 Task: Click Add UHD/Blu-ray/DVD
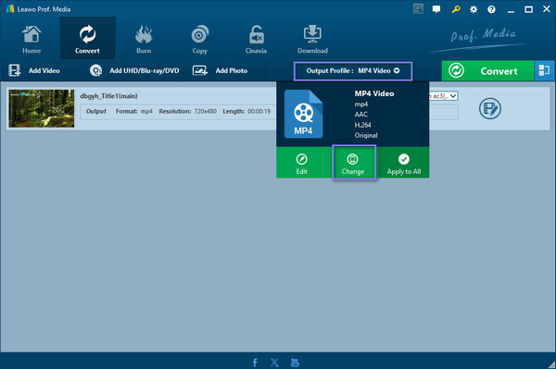(x=134, y=70)
